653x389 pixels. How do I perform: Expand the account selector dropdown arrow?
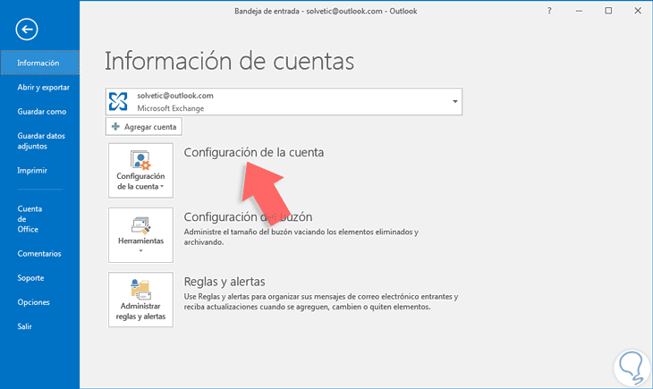coord(454,102)
